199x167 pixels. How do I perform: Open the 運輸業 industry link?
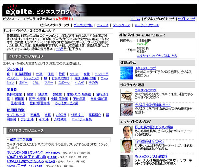tap(19, 99)
